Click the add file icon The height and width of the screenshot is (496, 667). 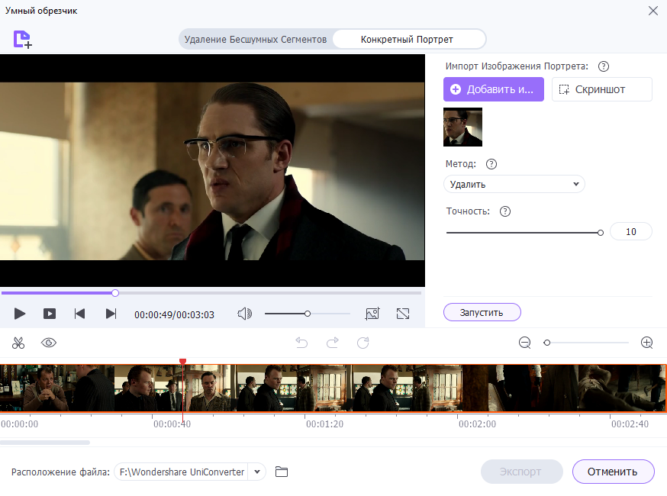23,39
